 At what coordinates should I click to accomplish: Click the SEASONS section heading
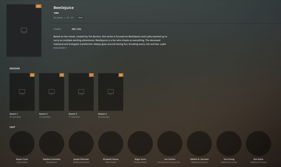pos(15,68)
